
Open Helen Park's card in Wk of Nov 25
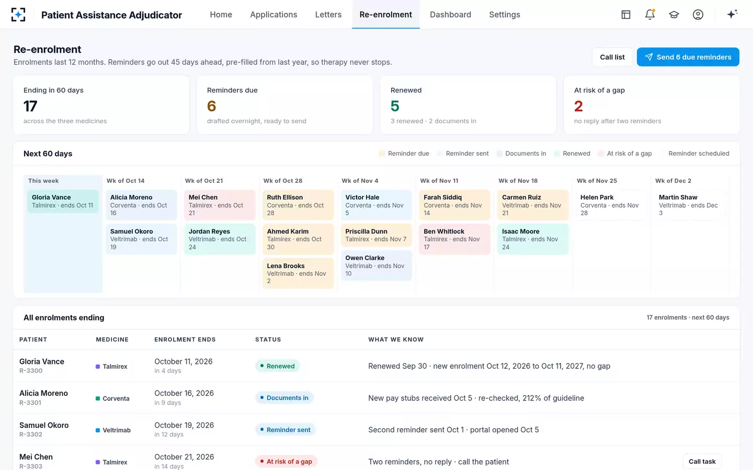pos(612,205)
